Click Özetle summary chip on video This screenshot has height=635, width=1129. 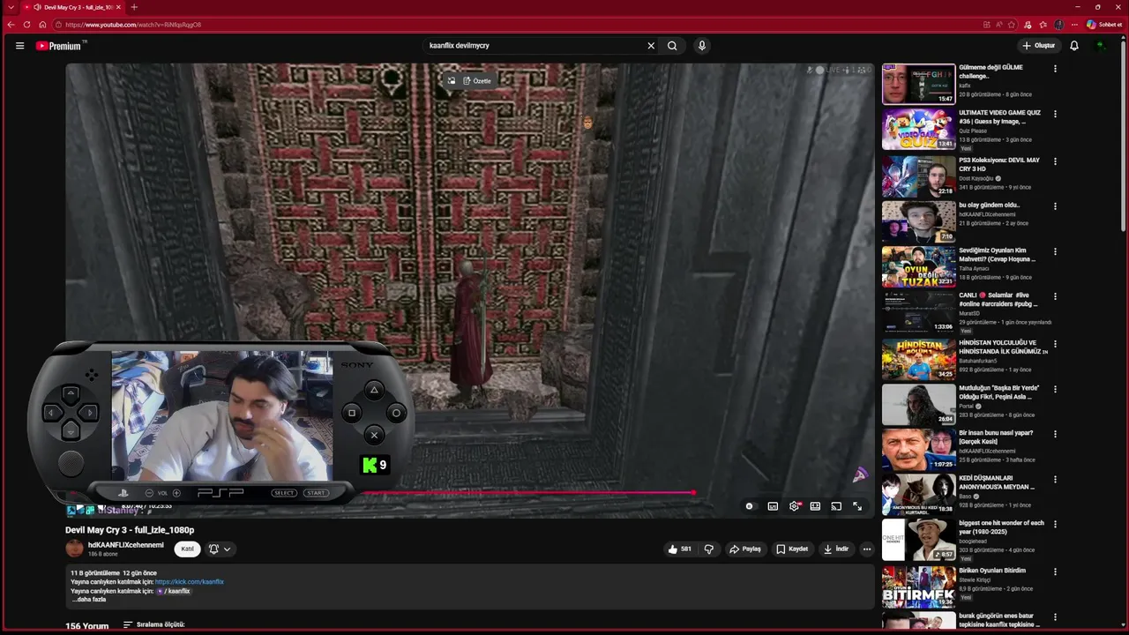tap(477, 81)
